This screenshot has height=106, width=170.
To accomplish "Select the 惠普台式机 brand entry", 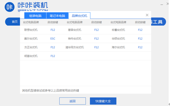I will 75,30.
